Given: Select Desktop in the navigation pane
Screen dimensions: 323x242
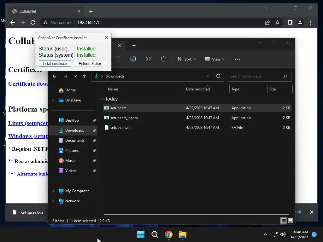Looking at the screenshot, I should pos(73,120).
